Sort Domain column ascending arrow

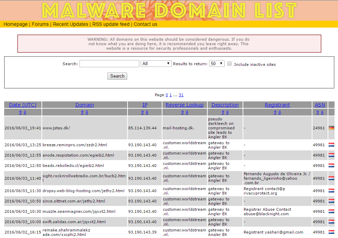(82, 112)
